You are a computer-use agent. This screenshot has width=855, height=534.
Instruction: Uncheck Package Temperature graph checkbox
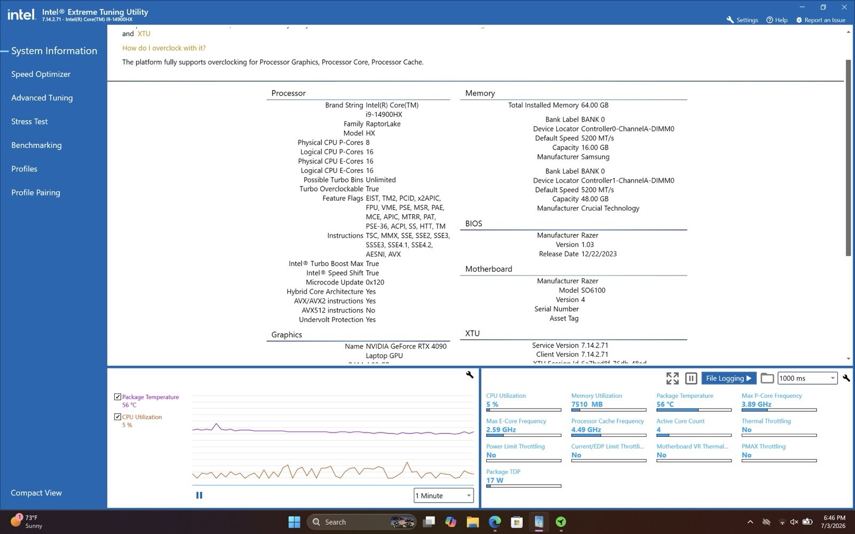[x=118, y=397]
